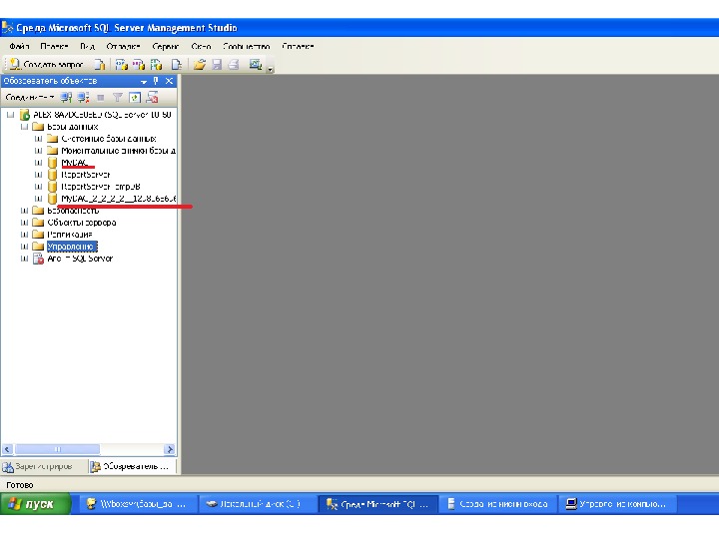This screenshot has height=539, width=719.
Task: Expand the MyDAC_2_2_2_2 database node
Action: pos(39,199)
